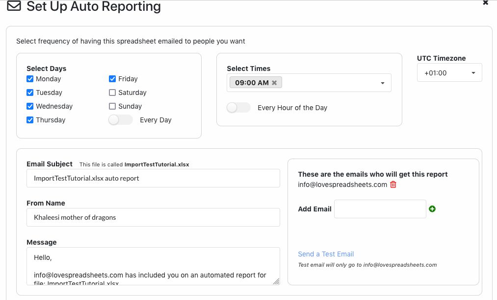497x300 pixels.
Task: Click the envelope icon beside Set Up Auto Reporting
Action: point(14,6)
